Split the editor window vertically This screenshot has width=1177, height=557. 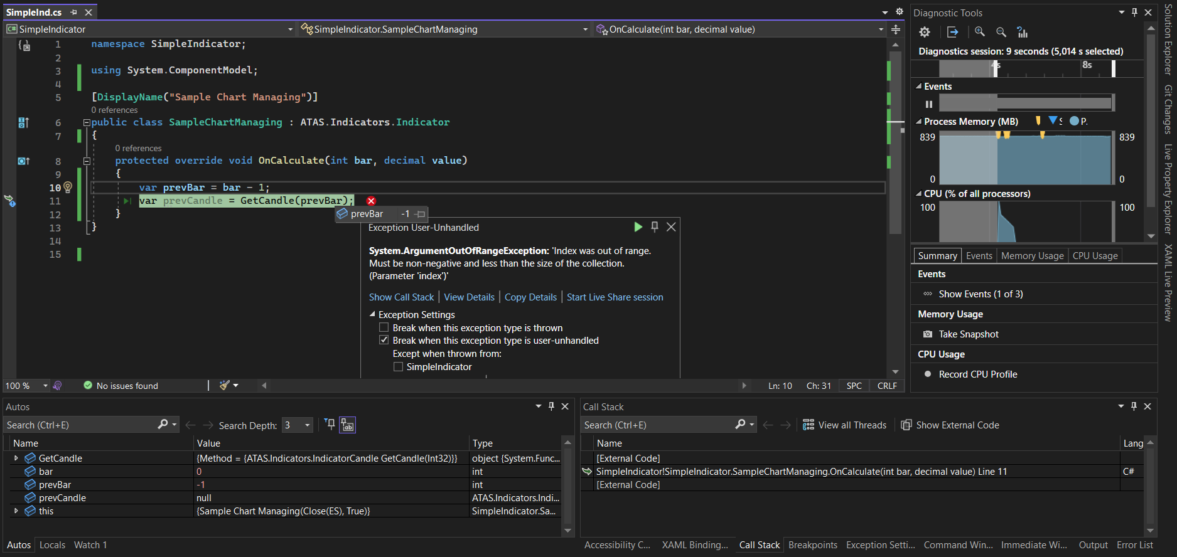tap(896, 29)
